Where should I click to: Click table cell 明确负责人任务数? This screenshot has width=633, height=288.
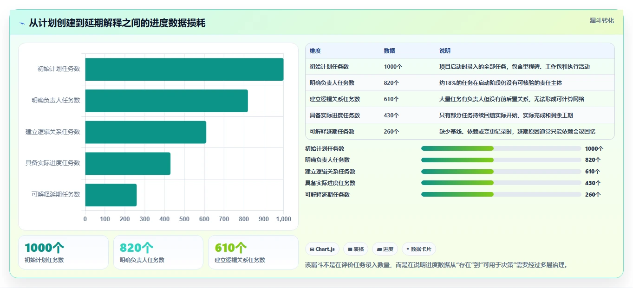pyautogui.click(x=332, y=83)
